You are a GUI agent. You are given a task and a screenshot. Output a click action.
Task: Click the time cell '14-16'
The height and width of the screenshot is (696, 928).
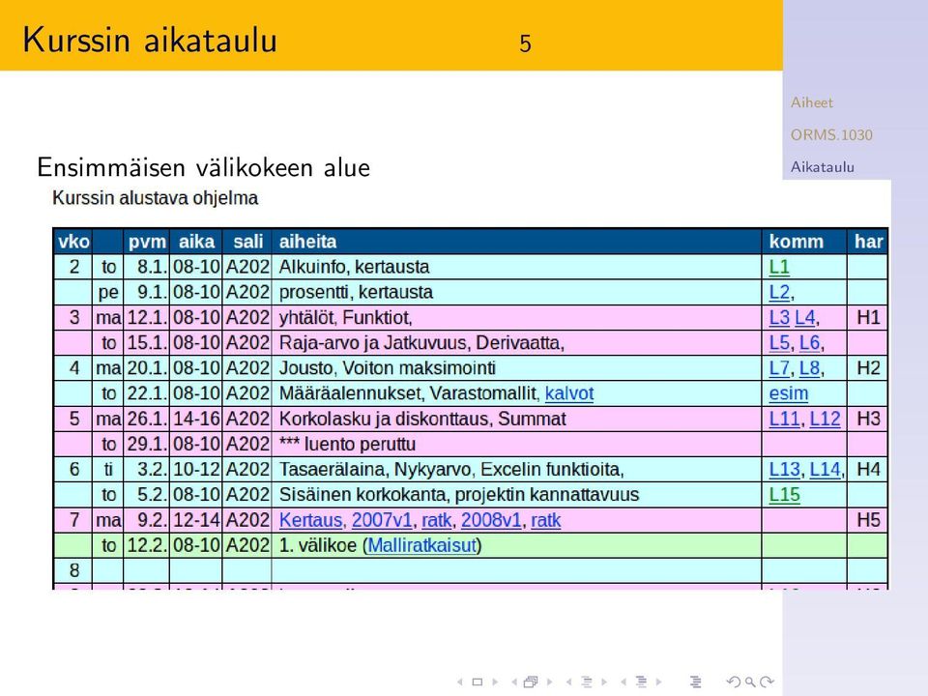point(196,419)
